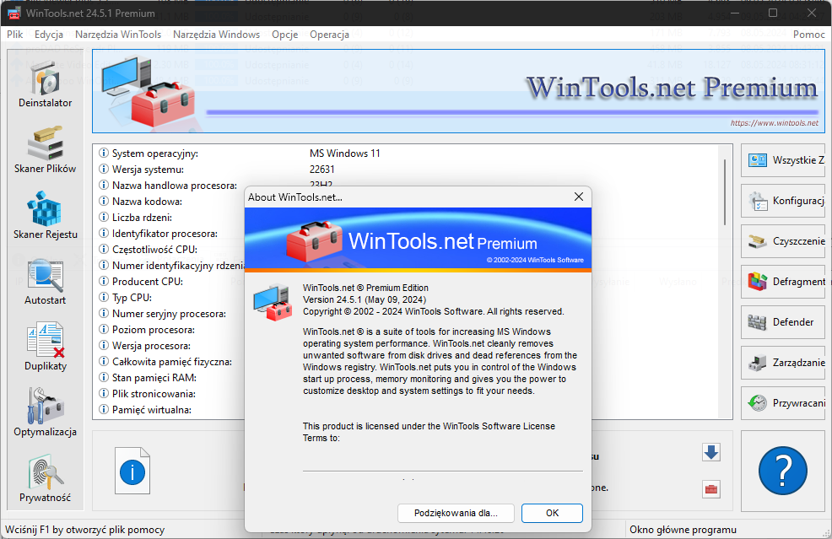Click the Zarządzanie button

[x=783, y=363]
